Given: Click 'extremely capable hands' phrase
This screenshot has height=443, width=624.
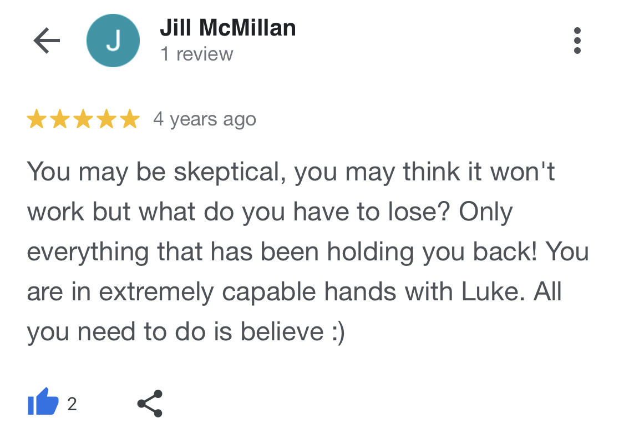Looking at the screenshot, I should [x=247, y=292].
